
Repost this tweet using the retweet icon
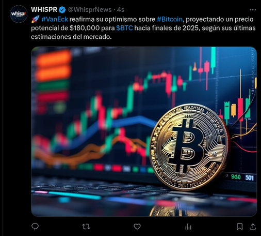86,227
